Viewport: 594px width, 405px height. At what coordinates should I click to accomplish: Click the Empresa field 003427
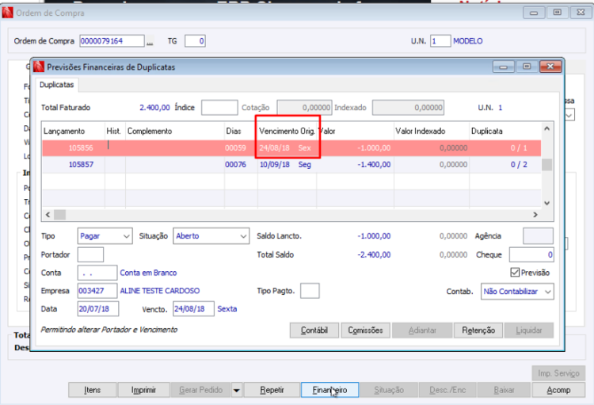point(97,291)
